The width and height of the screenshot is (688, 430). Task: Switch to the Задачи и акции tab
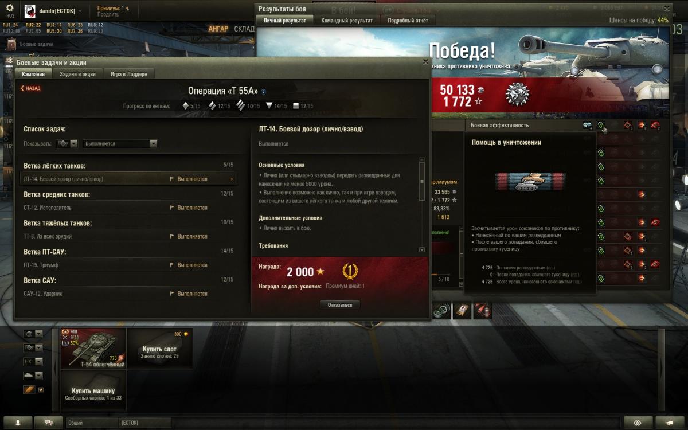coord(78,74)
